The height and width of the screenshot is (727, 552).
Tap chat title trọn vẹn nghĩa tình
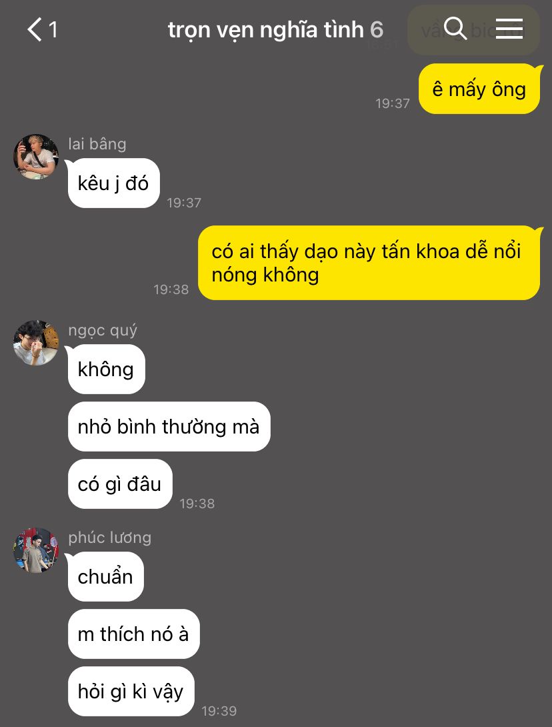(x=265, y=30)
